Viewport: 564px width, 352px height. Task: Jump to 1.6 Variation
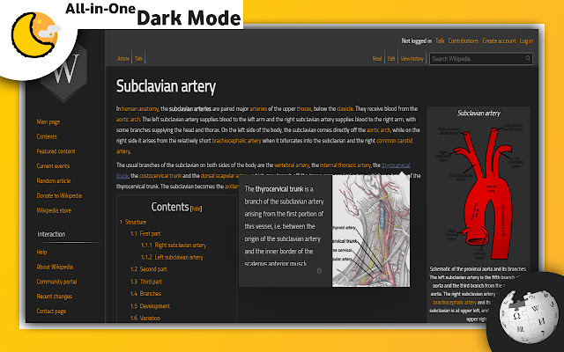point(145,318)
